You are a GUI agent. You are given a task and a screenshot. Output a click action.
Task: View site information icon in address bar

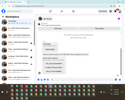coord(13,6)
